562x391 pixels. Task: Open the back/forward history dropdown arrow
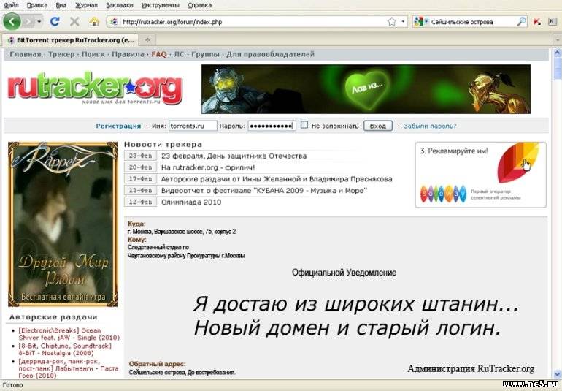[x=39, y=22]
